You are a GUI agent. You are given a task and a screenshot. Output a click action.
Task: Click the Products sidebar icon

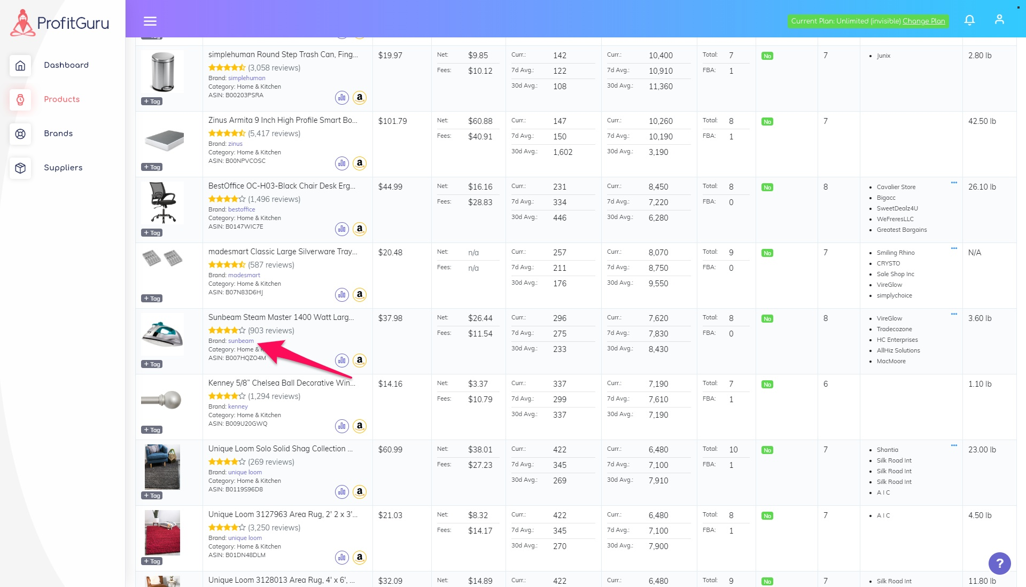point(20,99)
